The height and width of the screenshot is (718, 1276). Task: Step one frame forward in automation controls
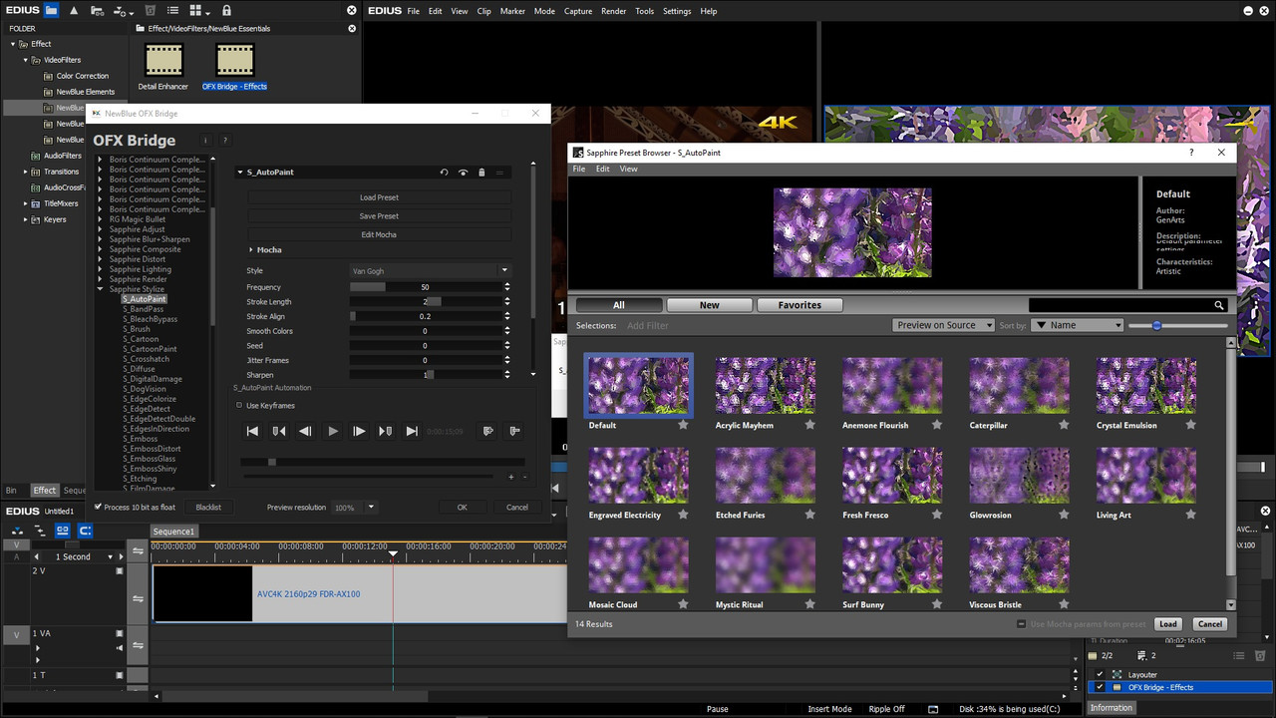(359, 431)
